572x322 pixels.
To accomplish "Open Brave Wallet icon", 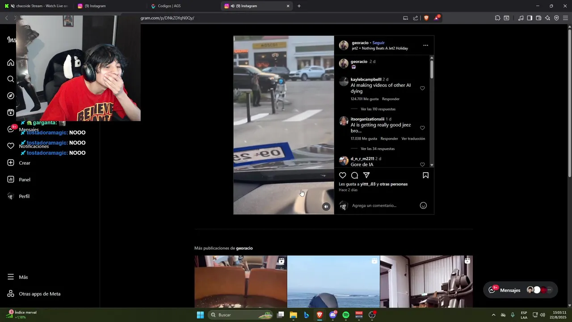I will (538, 18).
